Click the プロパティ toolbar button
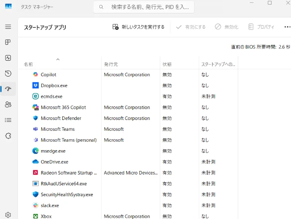 coord(261,27)
